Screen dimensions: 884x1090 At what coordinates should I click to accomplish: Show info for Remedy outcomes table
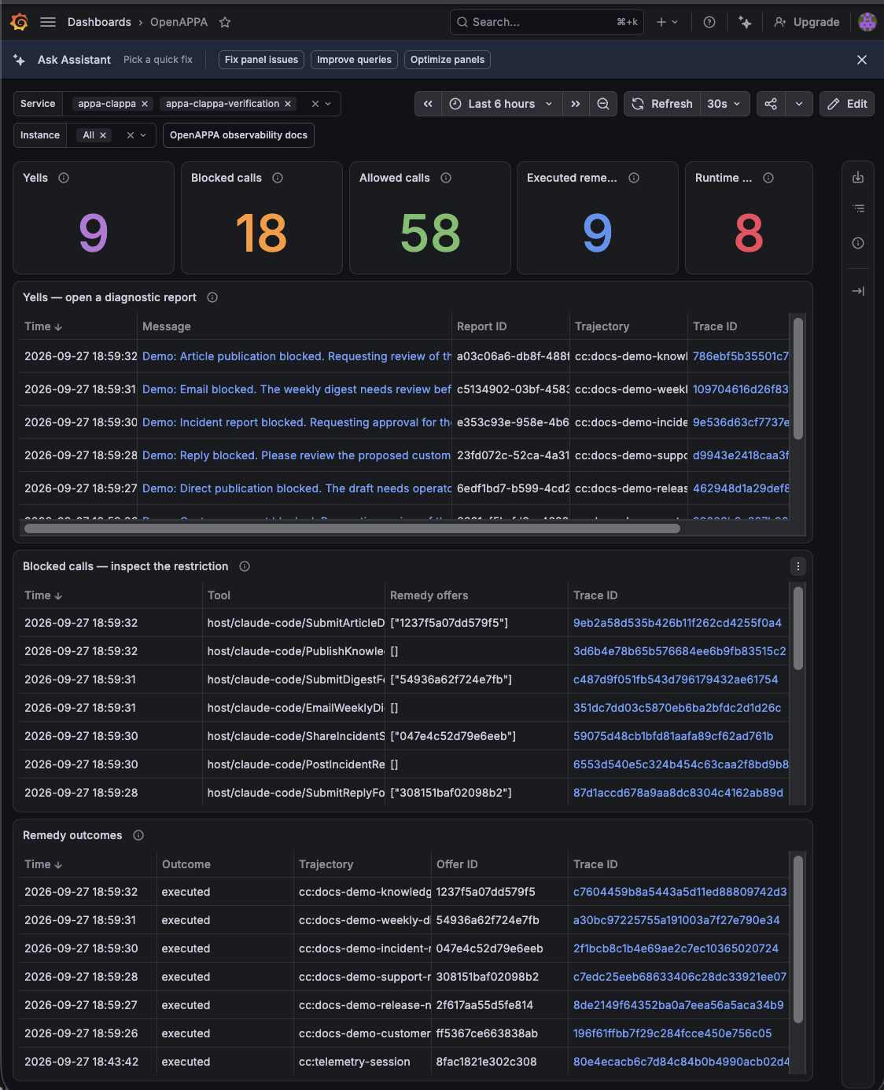(138, 835)
